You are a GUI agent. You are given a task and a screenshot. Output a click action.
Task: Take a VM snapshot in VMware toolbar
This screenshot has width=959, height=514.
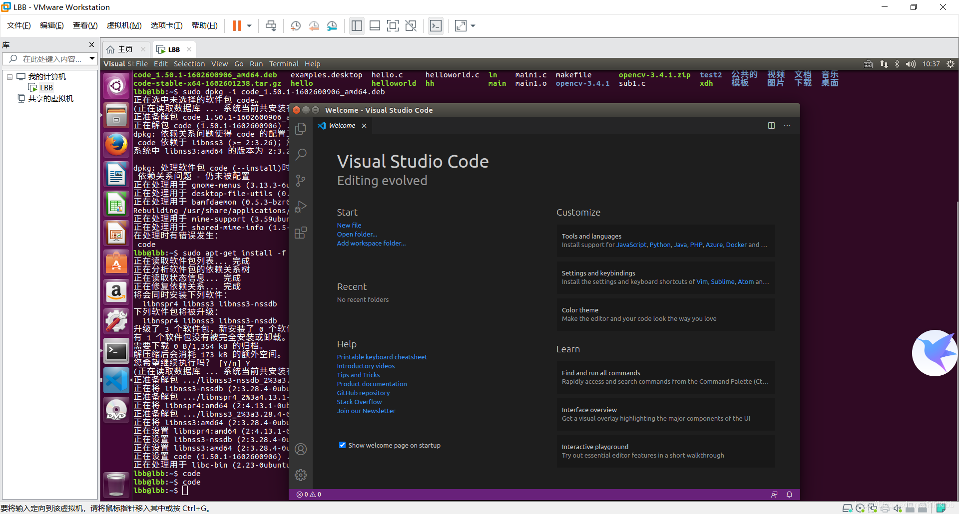pos(296,25)
